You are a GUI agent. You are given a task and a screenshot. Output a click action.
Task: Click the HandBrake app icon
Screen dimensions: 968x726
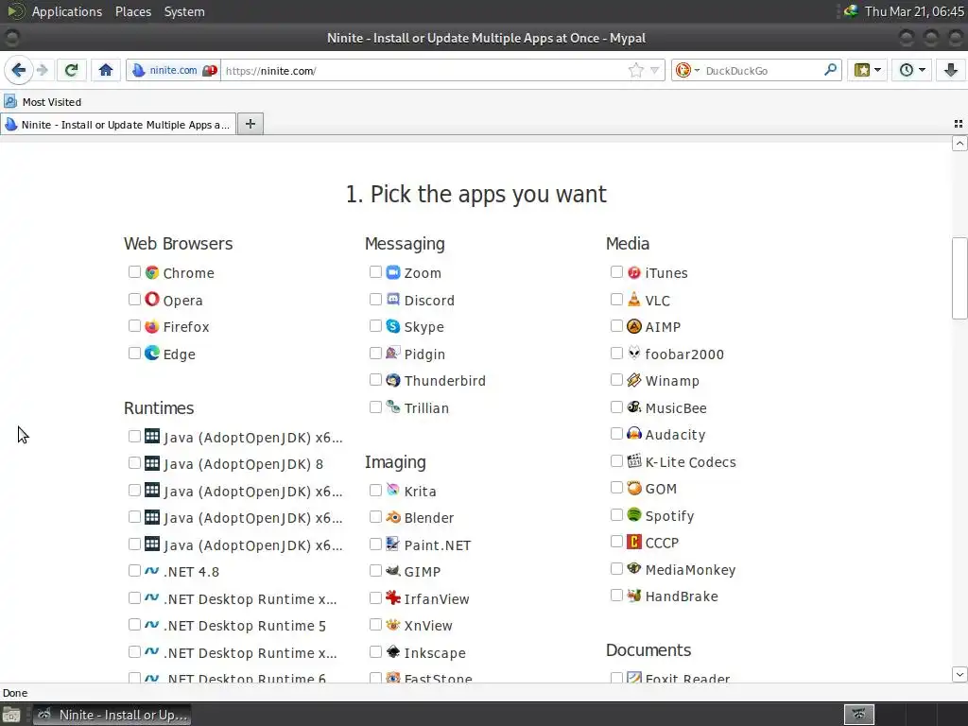pos(634,596)
